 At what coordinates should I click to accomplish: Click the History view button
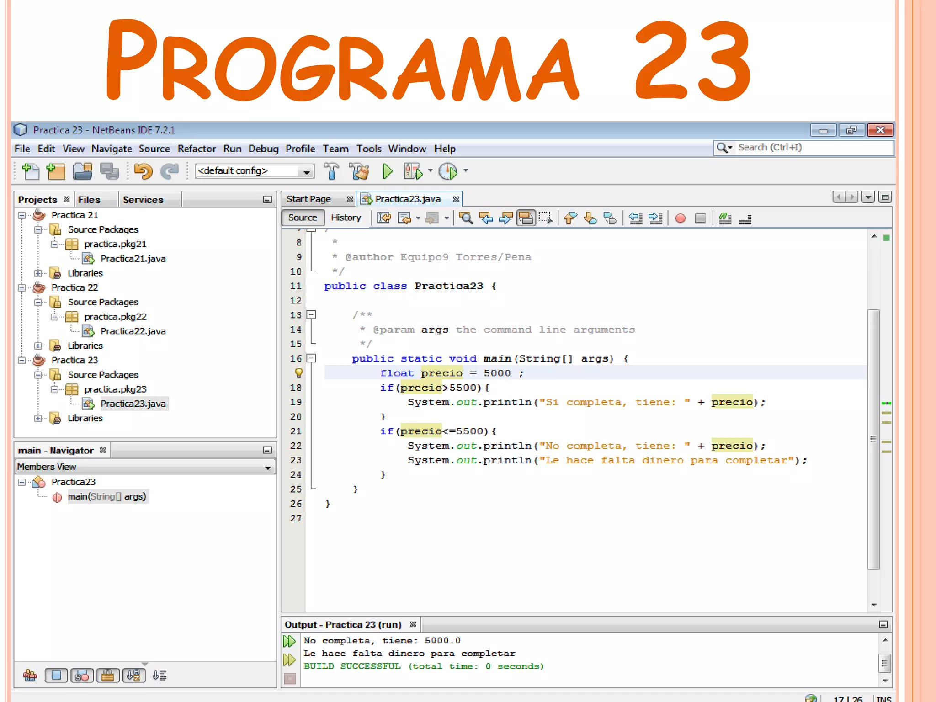(x=346, y=218)
